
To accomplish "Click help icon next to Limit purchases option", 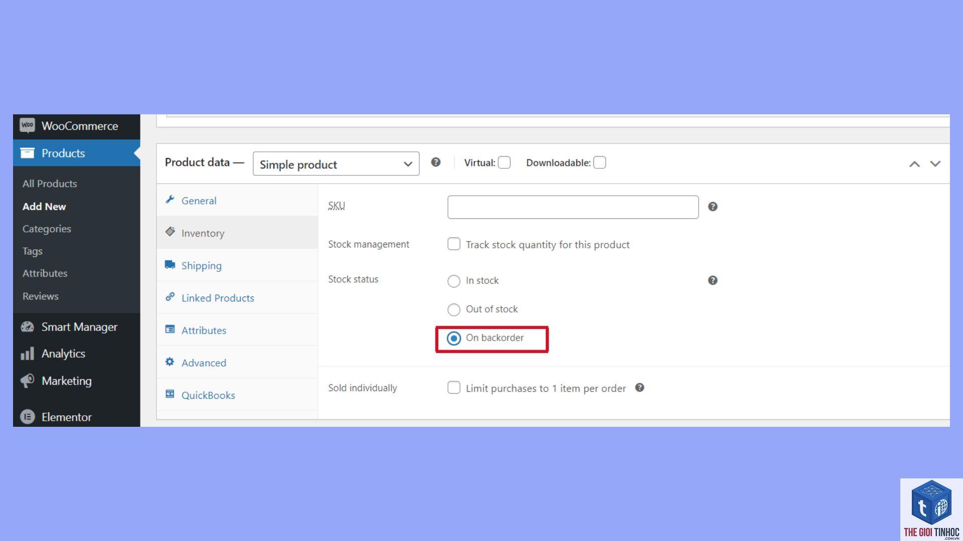I will pos(639,388).
